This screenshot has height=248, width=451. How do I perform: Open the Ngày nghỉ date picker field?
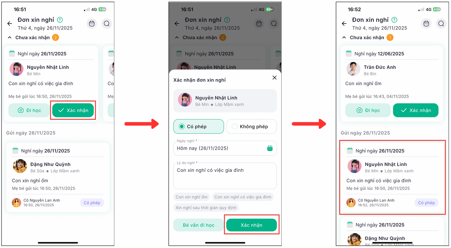coord(225,148)
